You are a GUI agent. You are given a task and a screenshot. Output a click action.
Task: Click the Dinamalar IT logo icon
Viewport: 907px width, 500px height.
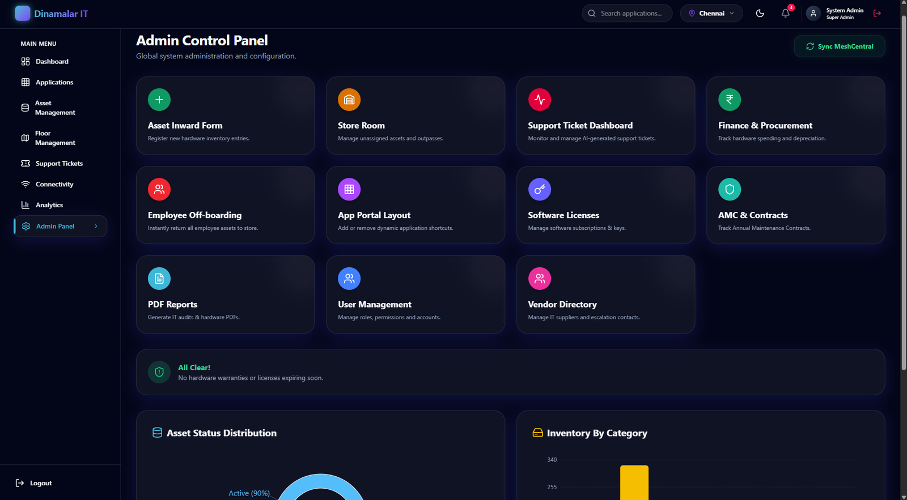point(23,13)
